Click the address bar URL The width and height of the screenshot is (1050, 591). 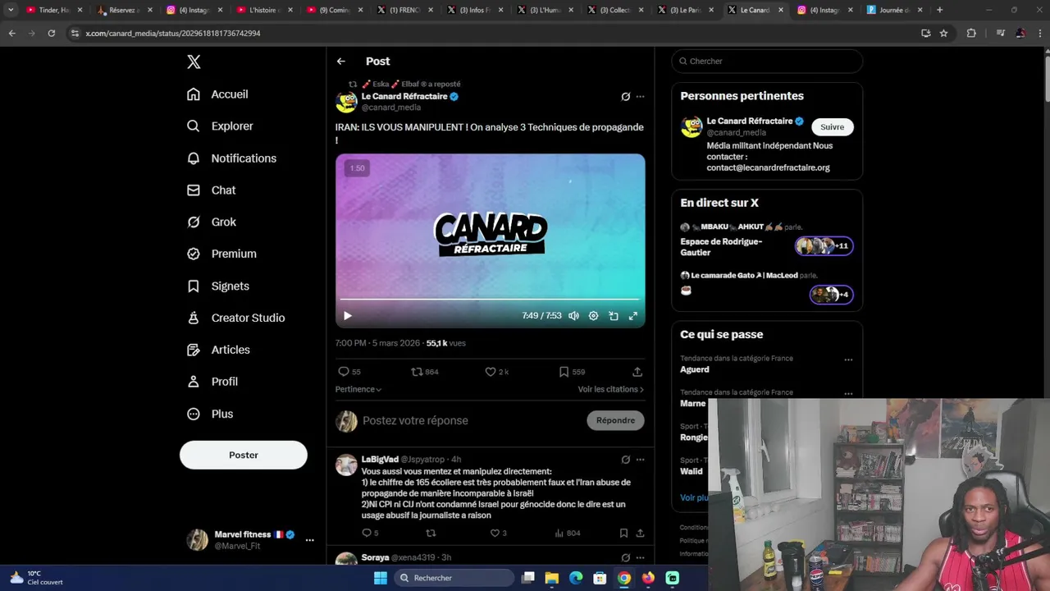pyautogui.click(x=173, y=34)
